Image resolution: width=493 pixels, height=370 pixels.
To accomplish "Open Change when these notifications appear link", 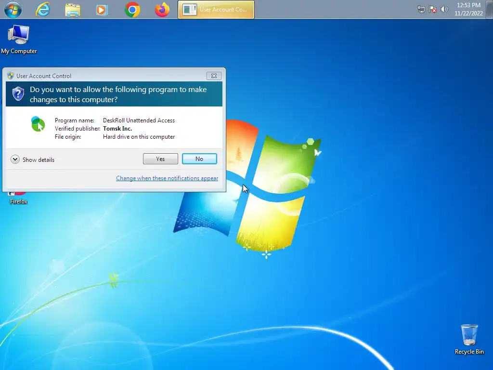I will [x=167, y=178].
